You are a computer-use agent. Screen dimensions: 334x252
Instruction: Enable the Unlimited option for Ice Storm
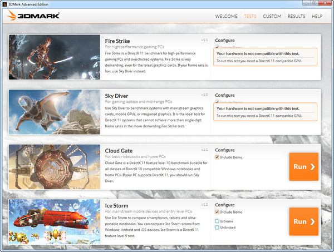click(217, 228)
